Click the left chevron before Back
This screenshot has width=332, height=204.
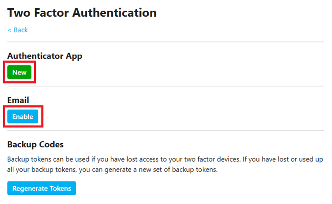pyautogui.click(x=9, y=30)
